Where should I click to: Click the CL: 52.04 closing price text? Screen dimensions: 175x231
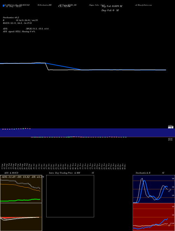(x=64, y=6)
